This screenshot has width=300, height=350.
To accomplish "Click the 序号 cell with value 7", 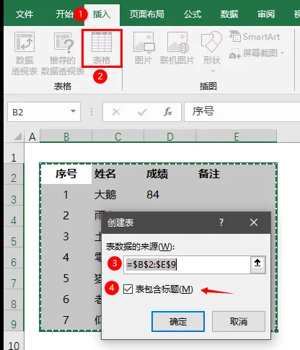I will [66, 320].
